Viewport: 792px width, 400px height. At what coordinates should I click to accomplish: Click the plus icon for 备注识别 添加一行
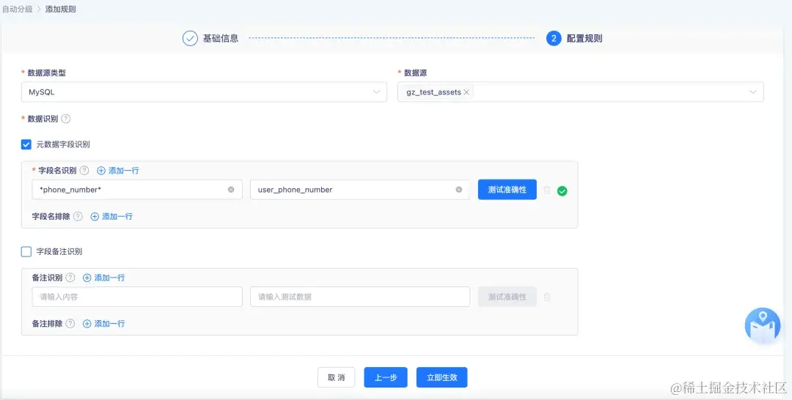click(x=87, y=278)
